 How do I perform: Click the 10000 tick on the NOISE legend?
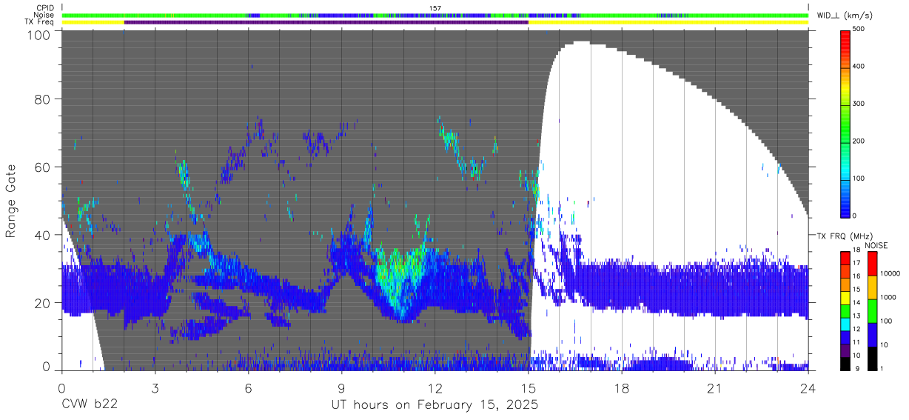tap(890, 274)
